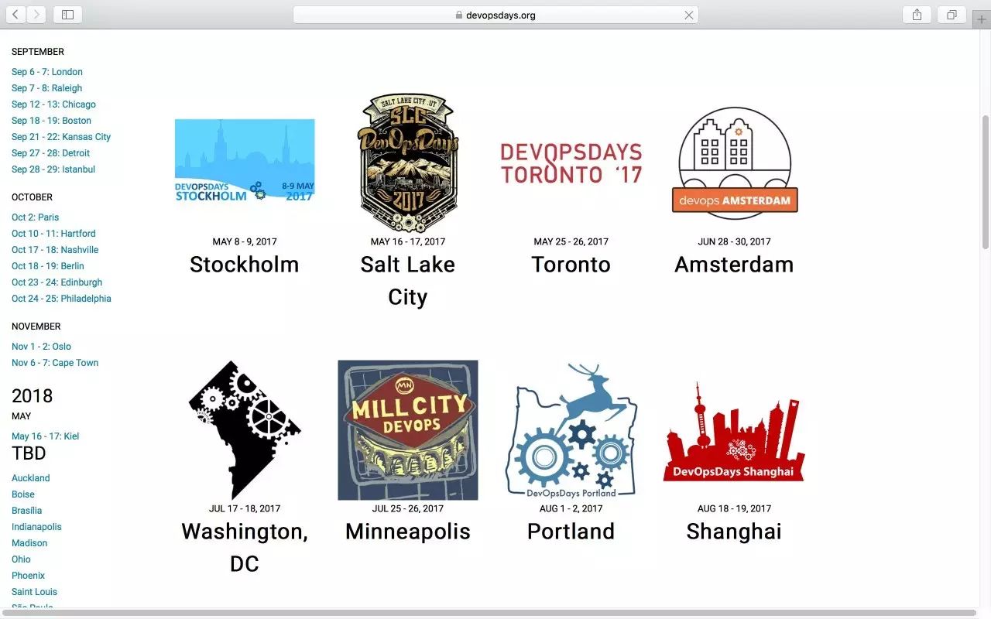Open the Minneapolis event title
Image resolution: width=991 pixels, height=619 pixels.
(408, 531)
